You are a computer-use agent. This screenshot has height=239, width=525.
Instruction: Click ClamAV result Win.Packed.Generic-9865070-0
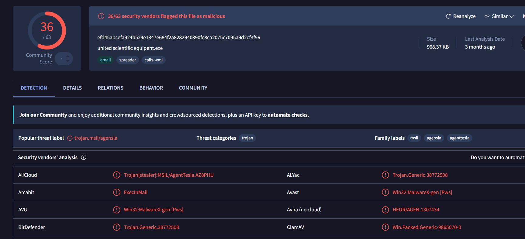tap(427, 227)
